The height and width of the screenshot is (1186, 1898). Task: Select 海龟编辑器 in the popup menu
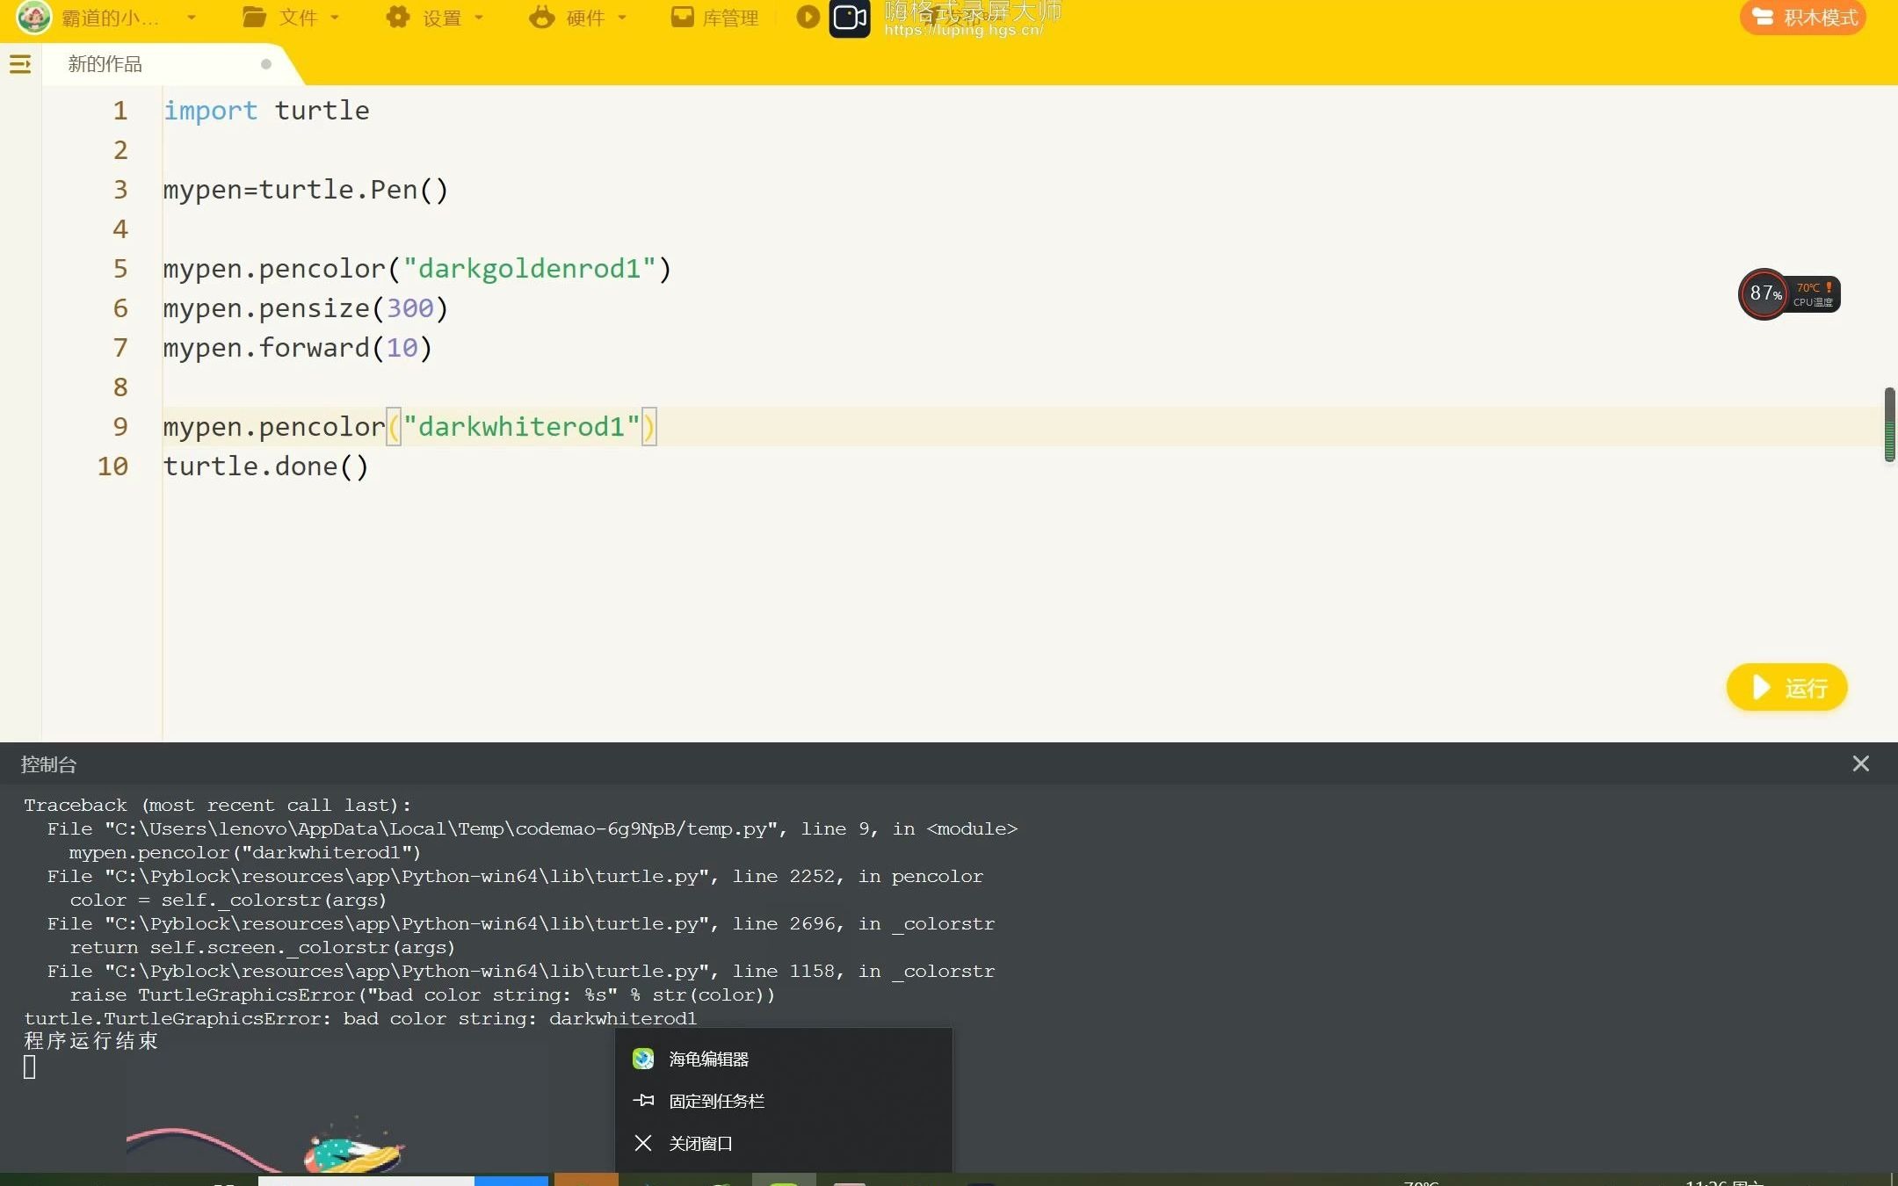pyautogui.click(x=708, y=1059)
